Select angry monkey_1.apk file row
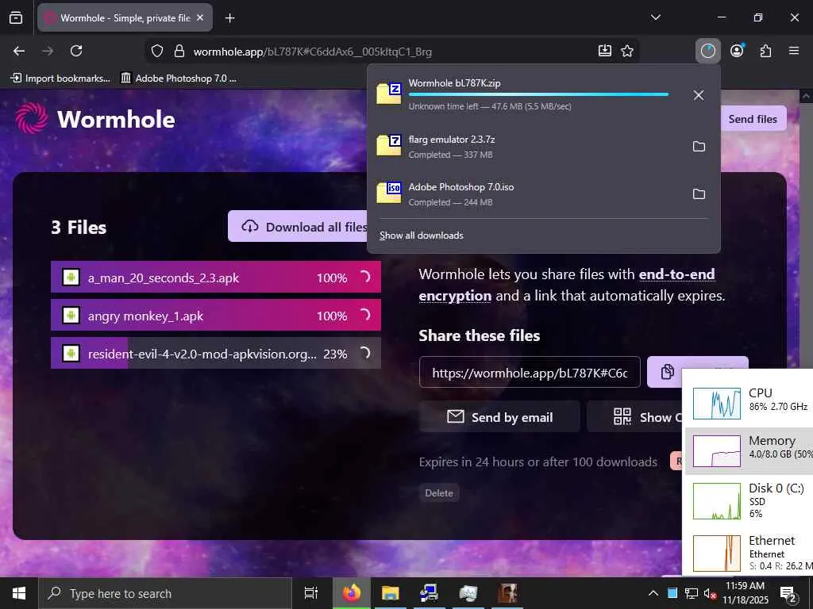Screen dimensions: 813x609 pos(216,316)
